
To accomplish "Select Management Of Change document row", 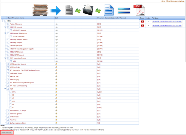I will pyautogui.click(x=18, y=111).
